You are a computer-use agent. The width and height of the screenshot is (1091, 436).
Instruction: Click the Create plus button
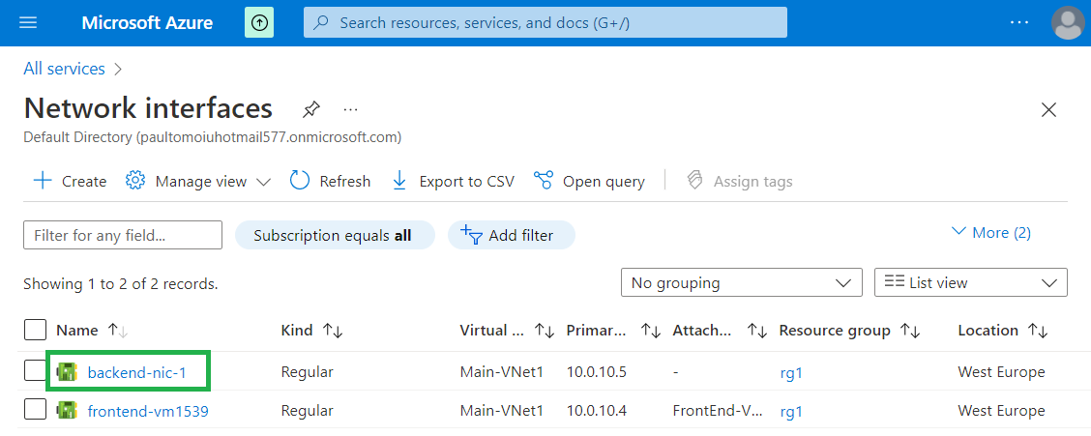[70, 181]
